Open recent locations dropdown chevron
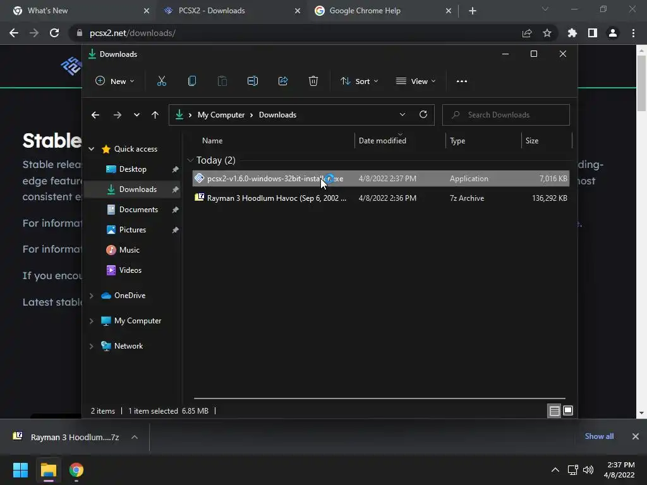 coord(136,115)
